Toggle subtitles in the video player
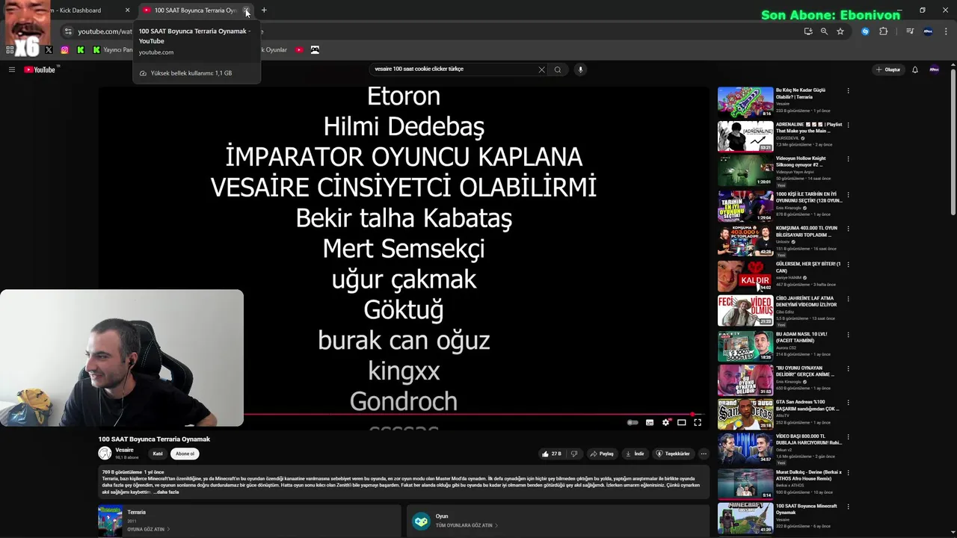The image size is (957, 538). click(x=650, y=422)
